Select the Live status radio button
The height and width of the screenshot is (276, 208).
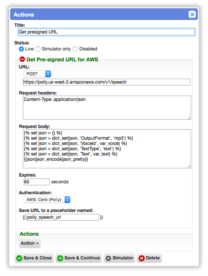coord(21,49)
